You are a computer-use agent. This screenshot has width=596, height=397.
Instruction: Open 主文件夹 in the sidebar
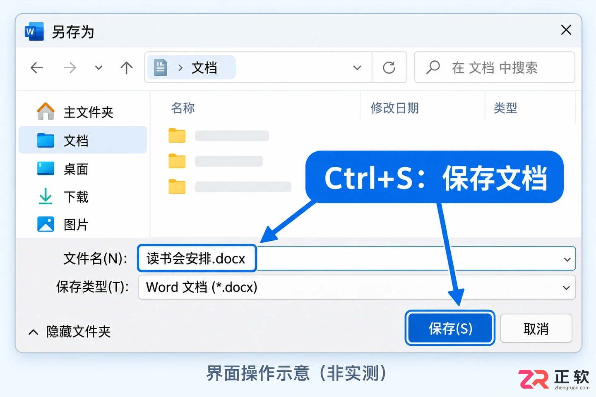[x=83, y=112]
